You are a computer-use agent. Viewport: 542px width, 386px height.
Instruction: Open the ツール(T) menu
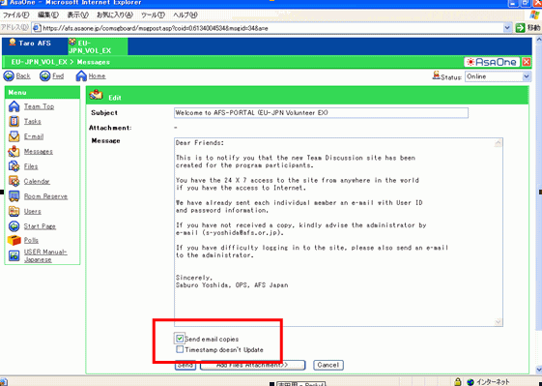(x=153, y=15)
